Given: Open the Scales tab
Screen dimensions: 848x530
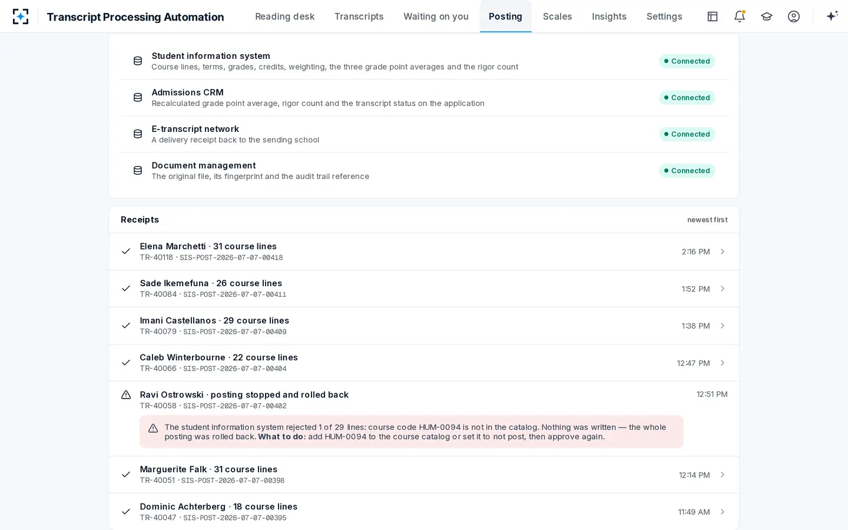Looking at the screenshot, I should 558,16.
